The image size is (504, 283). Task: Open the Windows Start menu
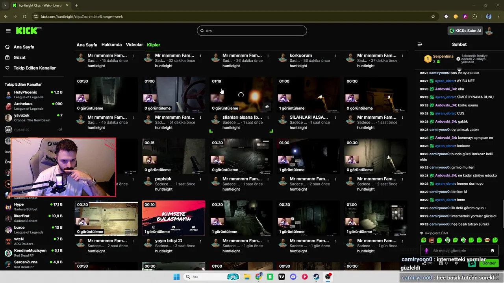click(x=176, y=277)
